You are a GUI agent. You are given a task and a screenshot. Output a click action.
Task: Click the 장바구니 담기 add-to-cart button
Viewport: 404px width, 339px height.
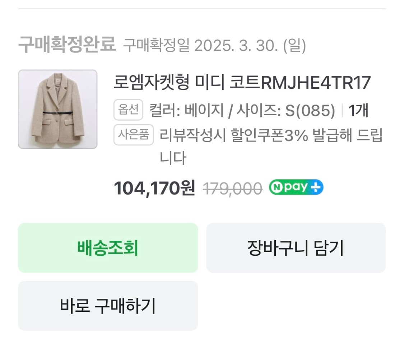tap(296, 247)
